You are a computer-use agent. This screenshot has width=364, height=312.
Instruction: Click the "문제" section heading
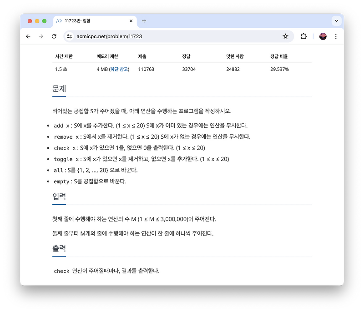(58, 89)
